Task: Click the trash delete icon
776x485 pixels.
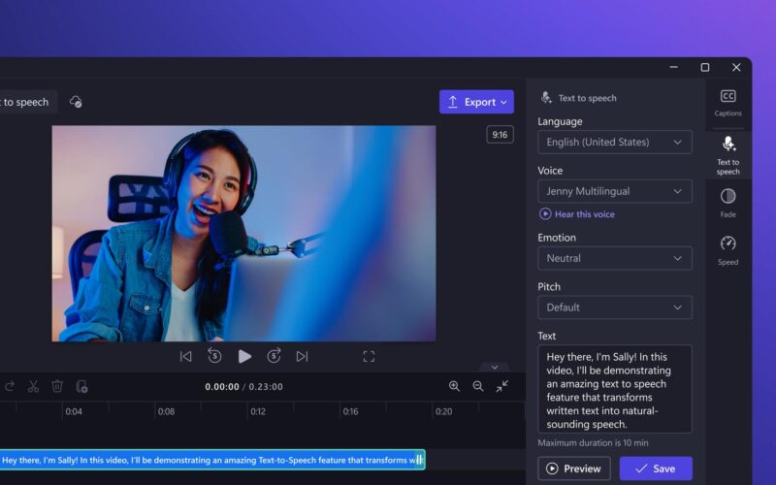Action: pos(57,386)
